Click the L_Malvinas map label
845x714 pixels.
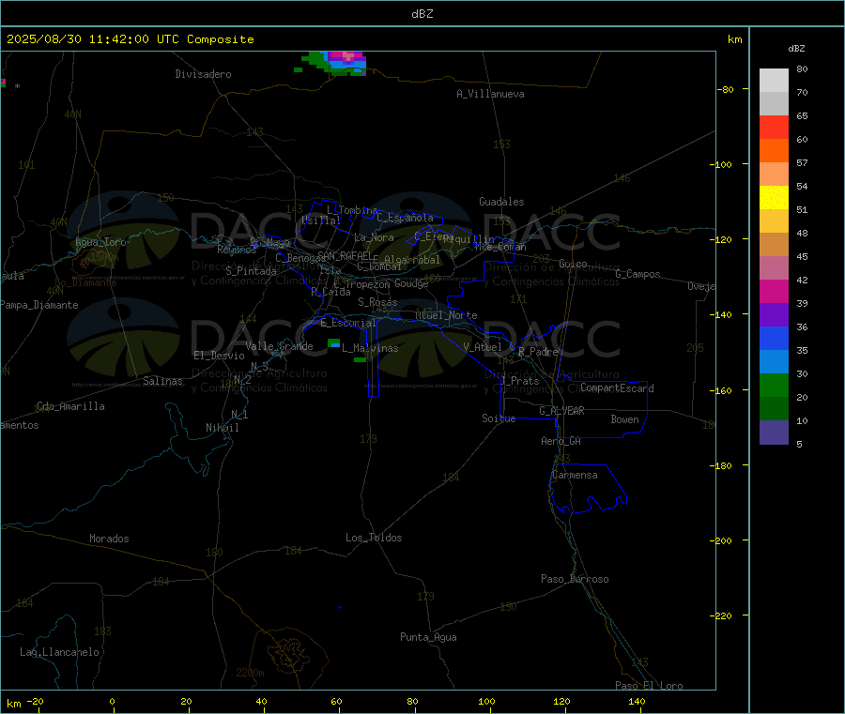pyautogui.click(x=370, y=348)
